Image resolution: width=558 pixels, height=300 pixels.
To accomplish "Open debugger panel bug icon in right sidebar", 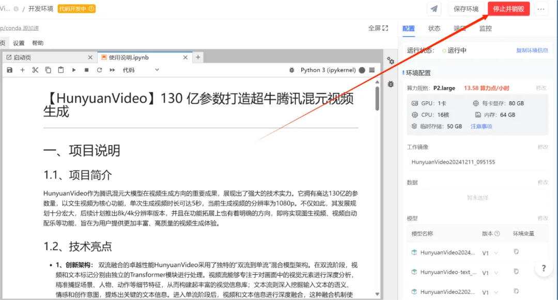I will click(391, 84).
